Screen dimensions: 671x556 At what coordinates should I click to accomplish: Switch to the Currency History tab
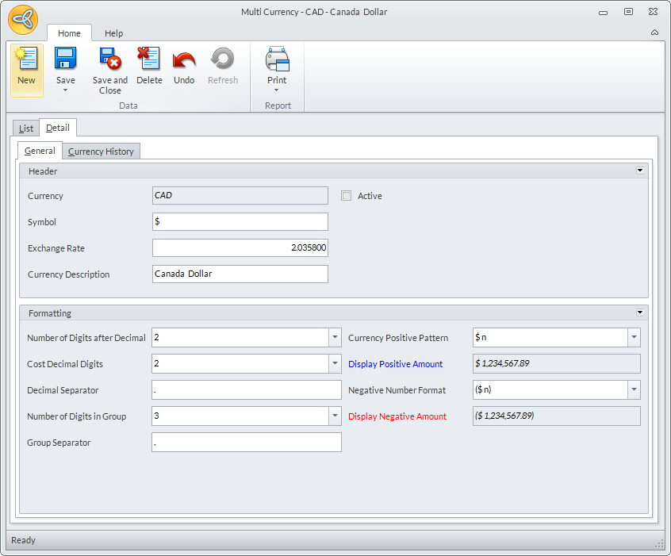click(x=101, y=151)
